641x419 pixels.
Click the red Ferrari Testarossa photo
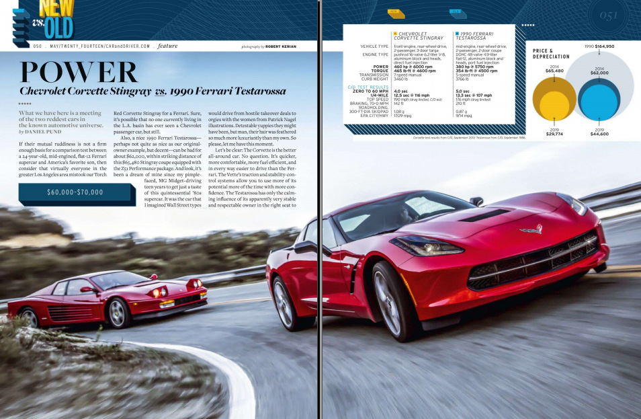click(107, 299)
